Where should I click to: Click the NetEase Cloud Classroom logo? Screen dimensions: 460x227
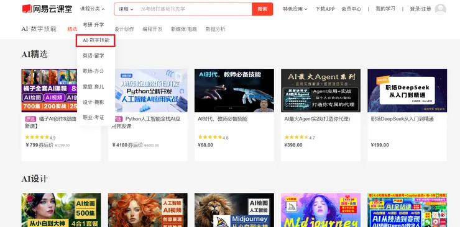coord(47,9)
